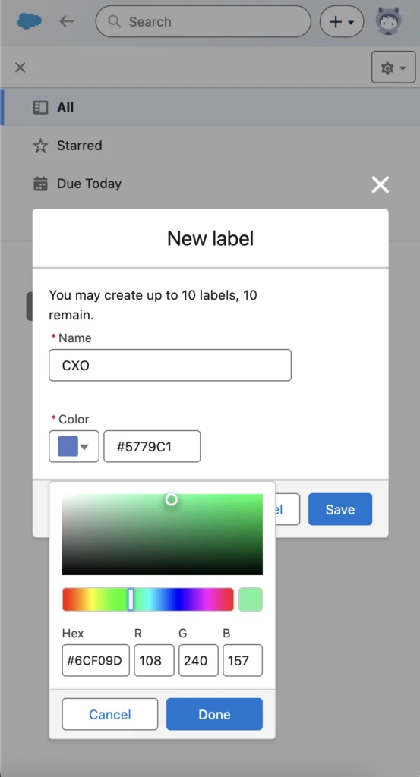Viewport: 420px width, 777px height.
Task: Edit the B value 157
Action: (242, 660)
